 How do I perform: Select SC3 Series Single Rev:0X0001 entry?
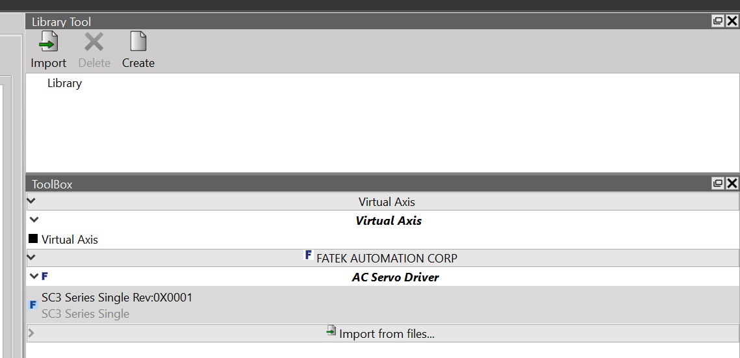pyautogui.click(x=117, y=298)
